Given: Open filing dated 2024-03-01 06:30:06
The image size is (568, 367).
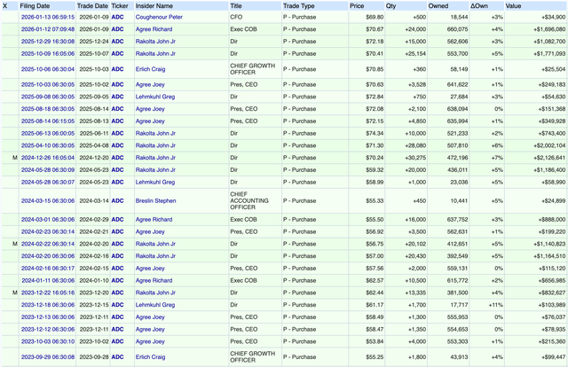Looking at the screenshot, I should tap(48, 220).
